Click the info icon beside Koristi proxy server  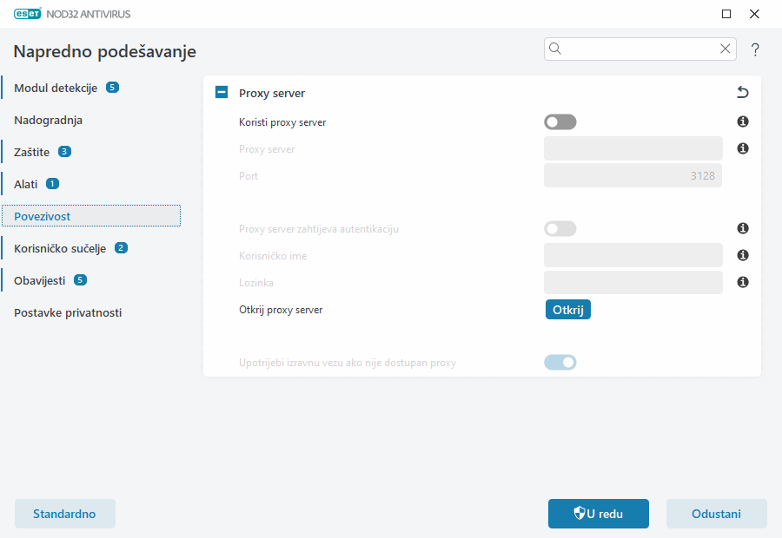point(742,121)
